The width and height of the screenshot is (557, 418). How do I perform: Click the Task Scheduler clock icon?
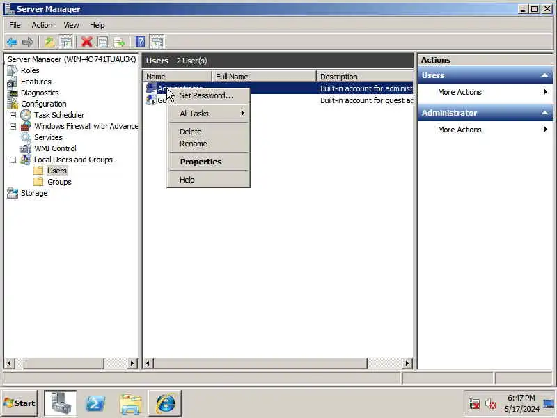coord(26,115)
